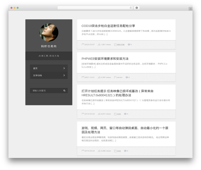Click the 2,397 views text
Viewport: 201px width, 170px height.
point(106,77)
